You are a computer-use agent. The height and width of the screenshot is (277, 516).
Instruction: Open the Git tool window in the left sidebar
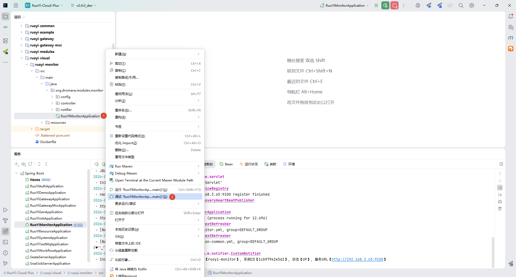[5, 264]
